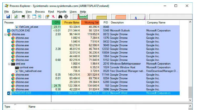Click the FahCore_a4.exe icon
The height and width of the screenshot is (110, 197).
[x=17, y=27]
